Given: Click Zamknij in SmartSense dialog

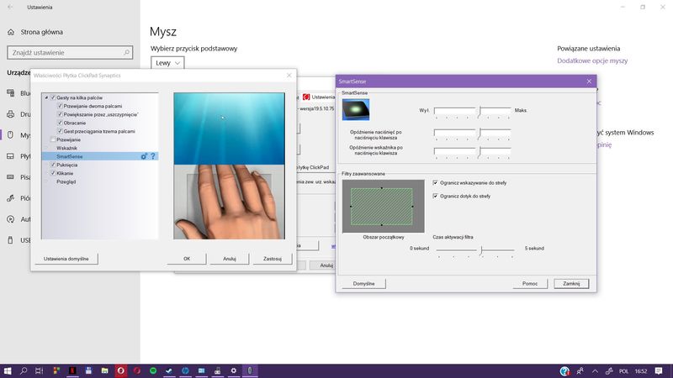Looking at the screenshot, I should click(x=571, y=284).
